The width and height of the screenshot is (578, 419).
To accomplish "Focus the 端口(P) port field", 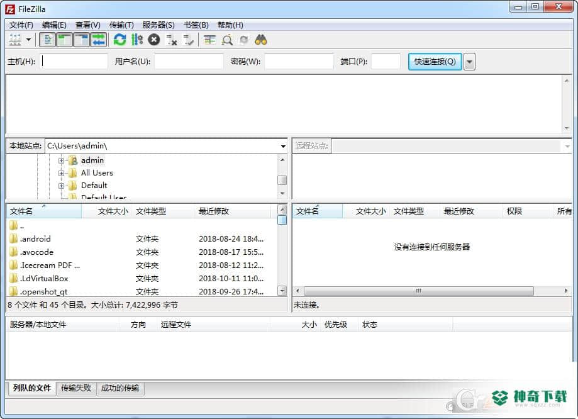I will (x=386, y=61).
